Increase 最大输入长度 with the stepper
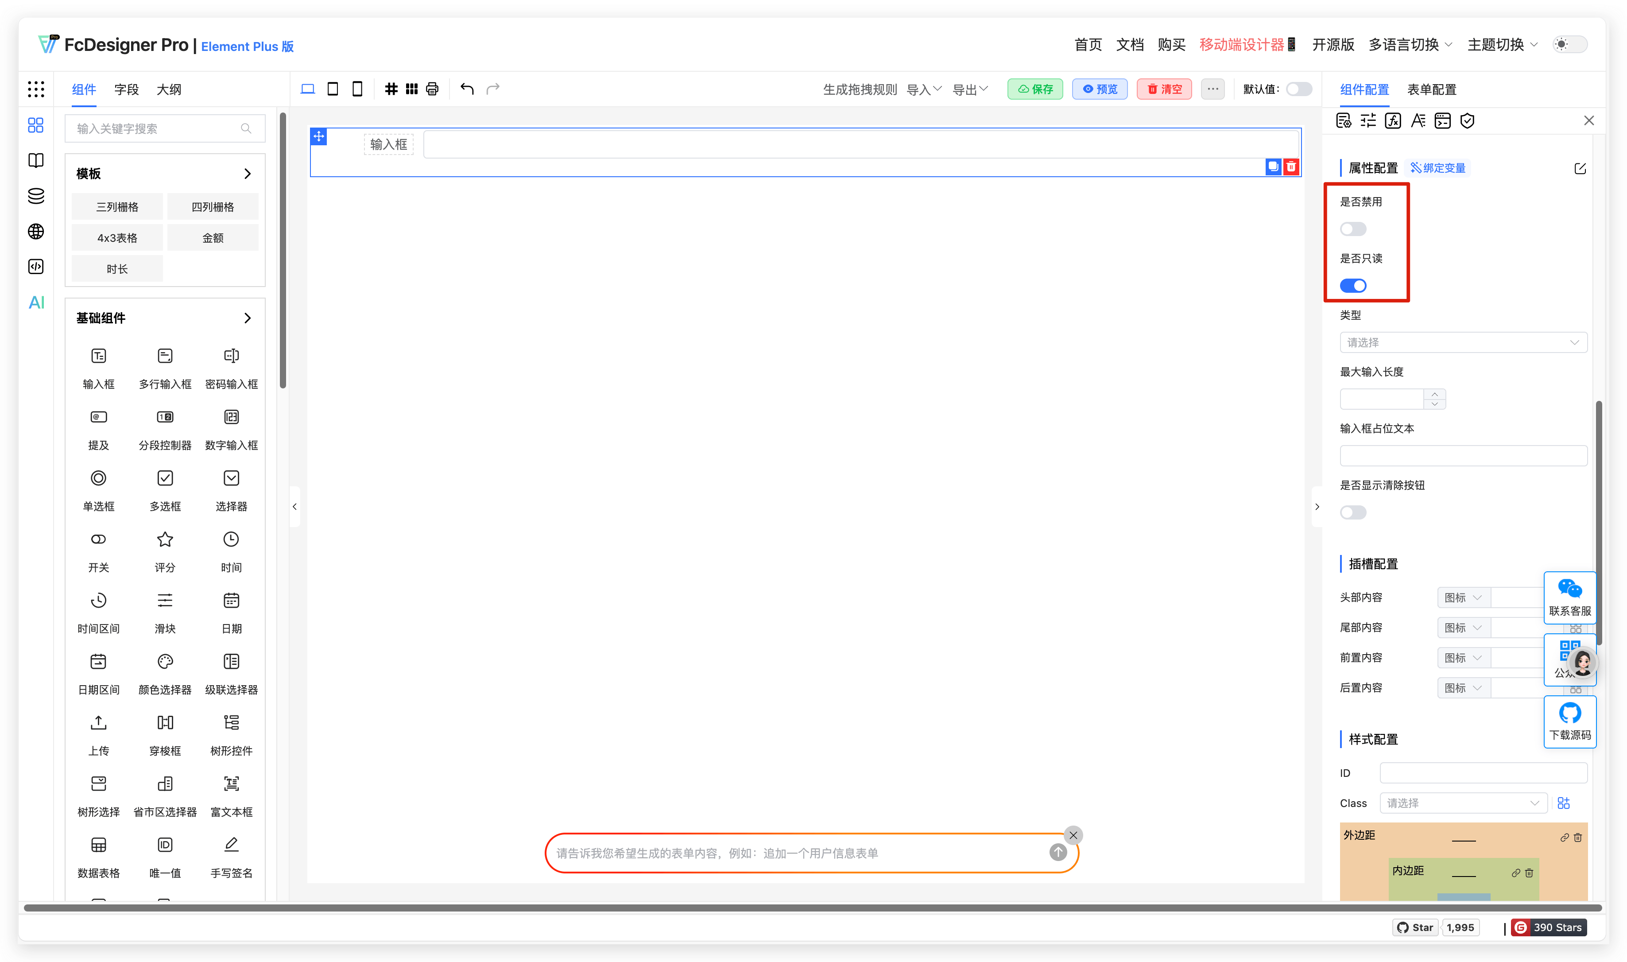The image size is (1627, 962). tap(1434, 394)
